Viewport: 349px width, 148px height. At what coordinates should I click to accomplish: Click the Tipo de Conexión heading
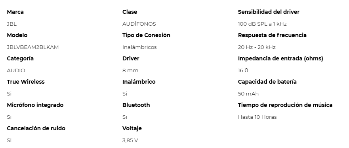coord(146,35)
